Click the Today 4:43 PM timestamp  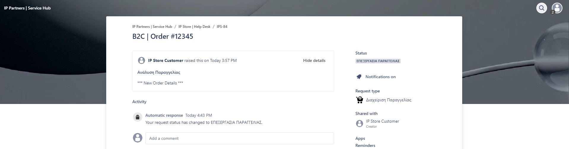tap(198, 115)
